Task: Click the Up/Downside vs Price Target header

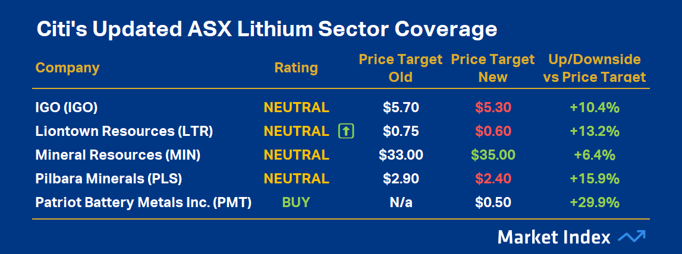Action: (594, 68)
